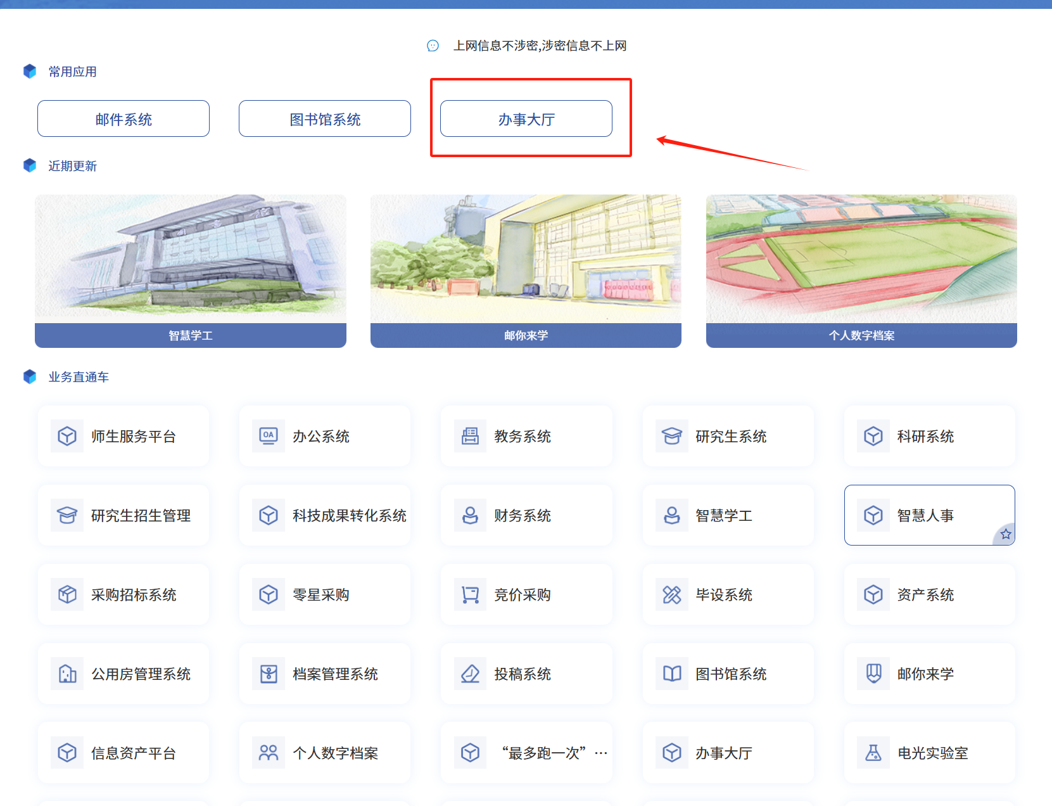The width and height of the screenshot is (1052, 806).
Task: Click the OA icon beside 办公系统
Action: point(269,436)
